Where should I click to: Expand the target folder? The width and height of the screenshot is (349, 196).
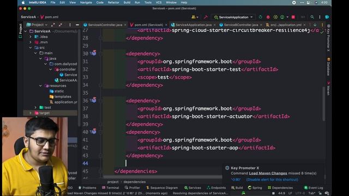[31, 113]
